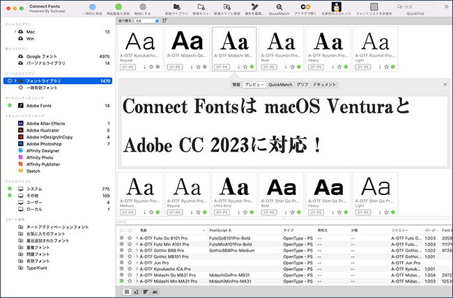The image size is (453, 298).
Task: Create a new set with 新規セット icon
Action: [x=201, y=7]
